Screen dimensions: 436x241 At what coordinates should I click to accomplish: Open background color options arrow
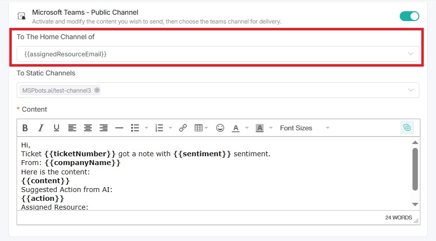pyautogui.click(x=271, y=128)
